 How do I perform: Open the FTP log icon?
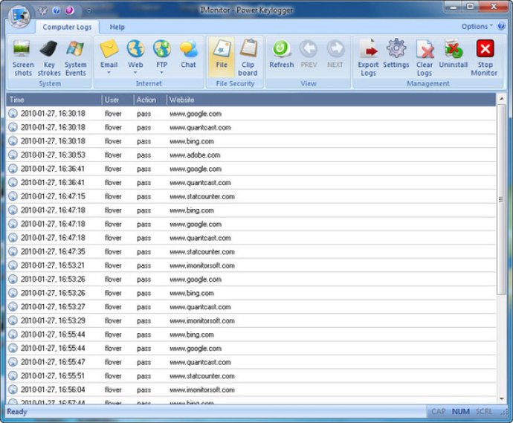point(162,49)
